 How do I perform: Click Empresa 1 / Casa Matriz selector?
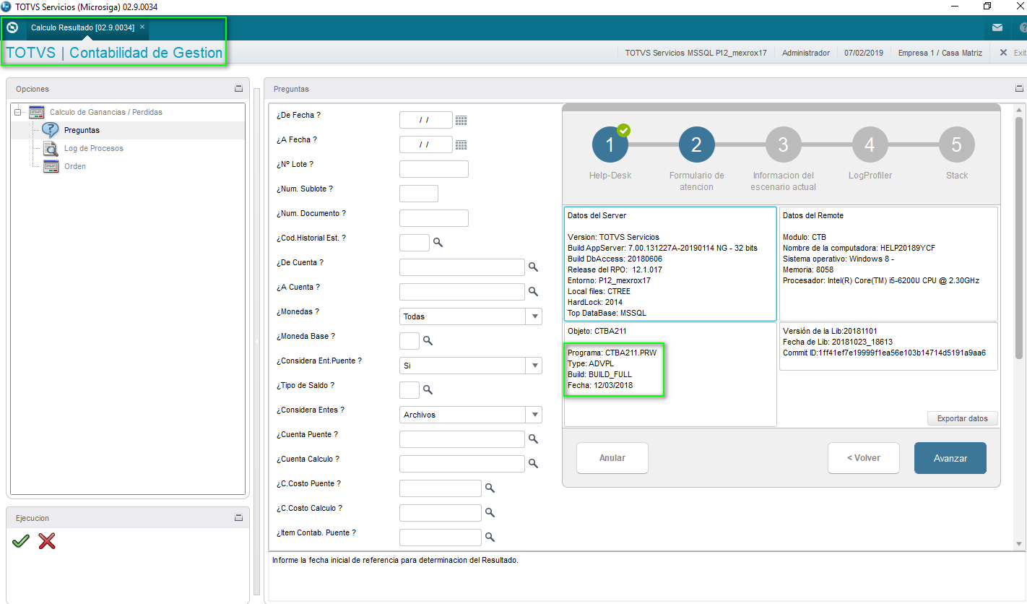pyautogui.click(x=940, y=53)
